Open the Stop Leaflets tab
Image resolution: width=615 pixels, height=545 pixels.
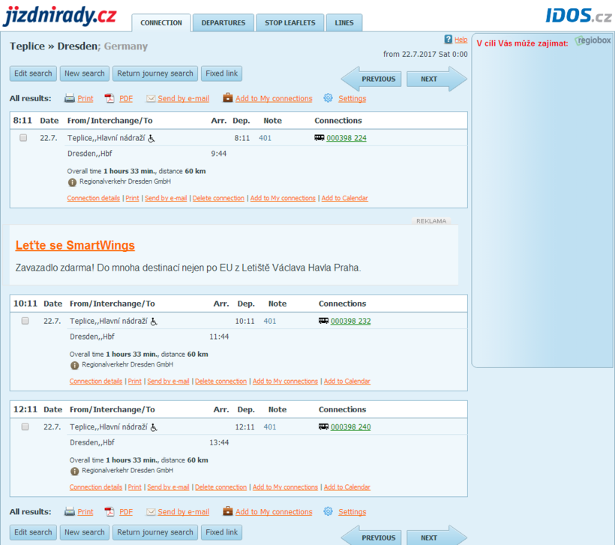pyautogui.click(x=289, y=23)
